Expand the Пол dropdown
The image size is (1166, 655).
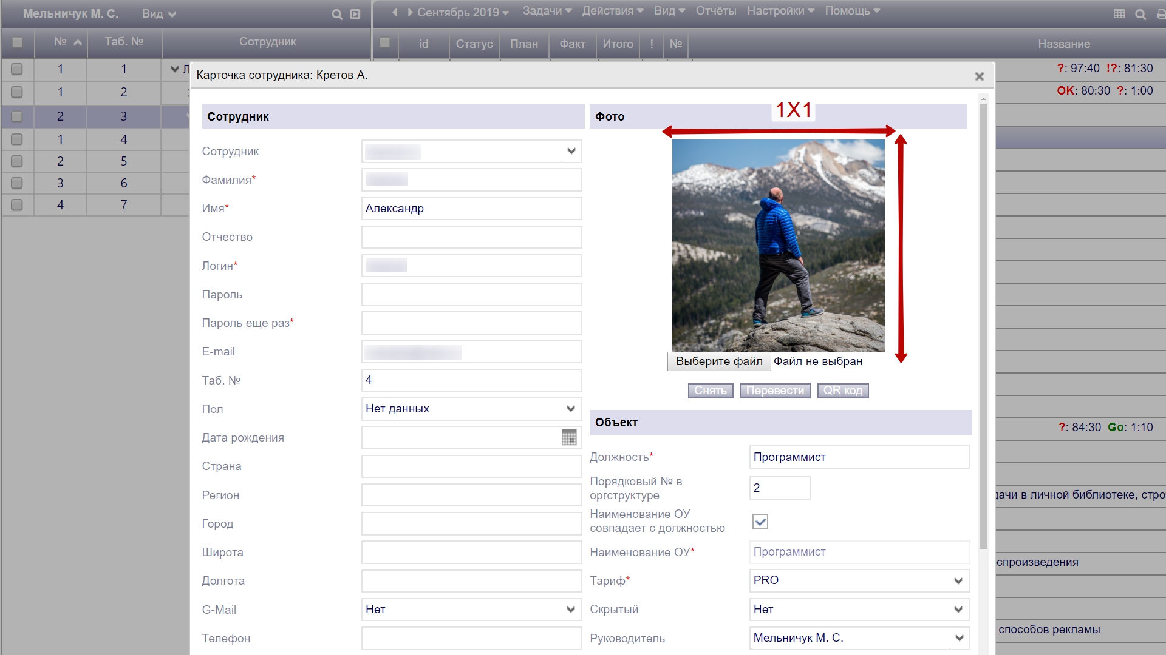(x=471, y=409)
